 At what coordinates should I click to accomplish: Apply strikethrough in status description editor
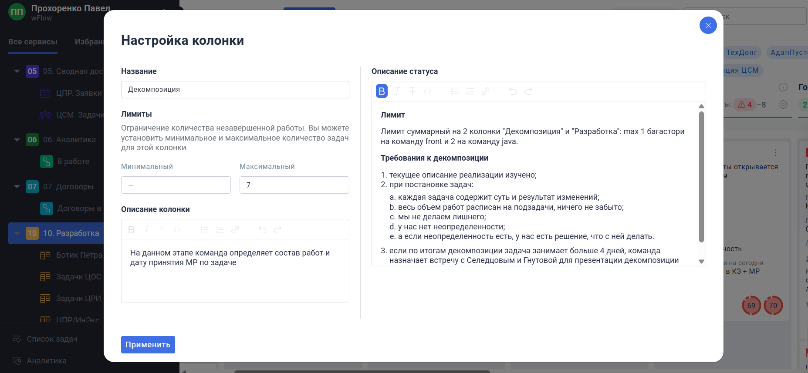[x=412, y=91]
